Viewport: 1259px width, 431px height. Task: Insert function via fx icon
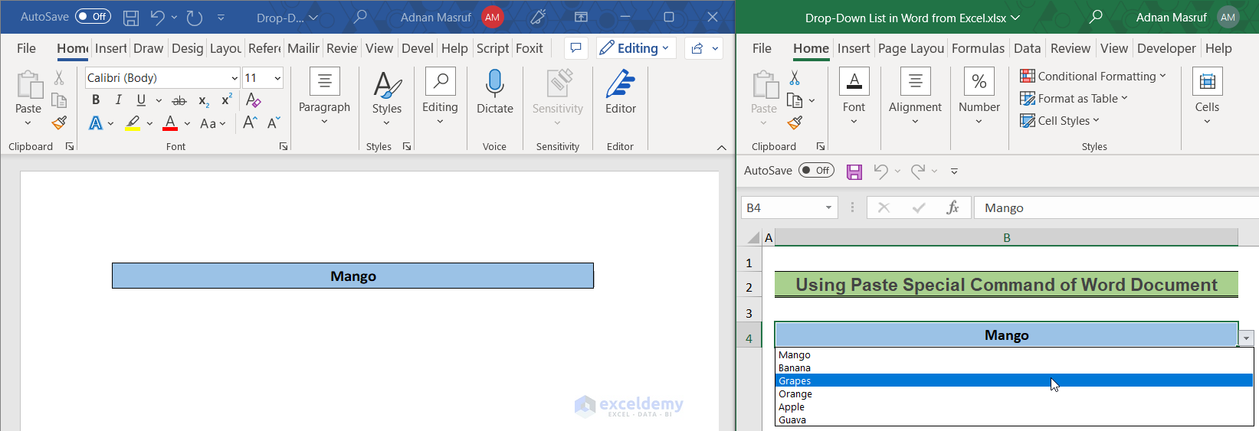[x=952, y=207]
